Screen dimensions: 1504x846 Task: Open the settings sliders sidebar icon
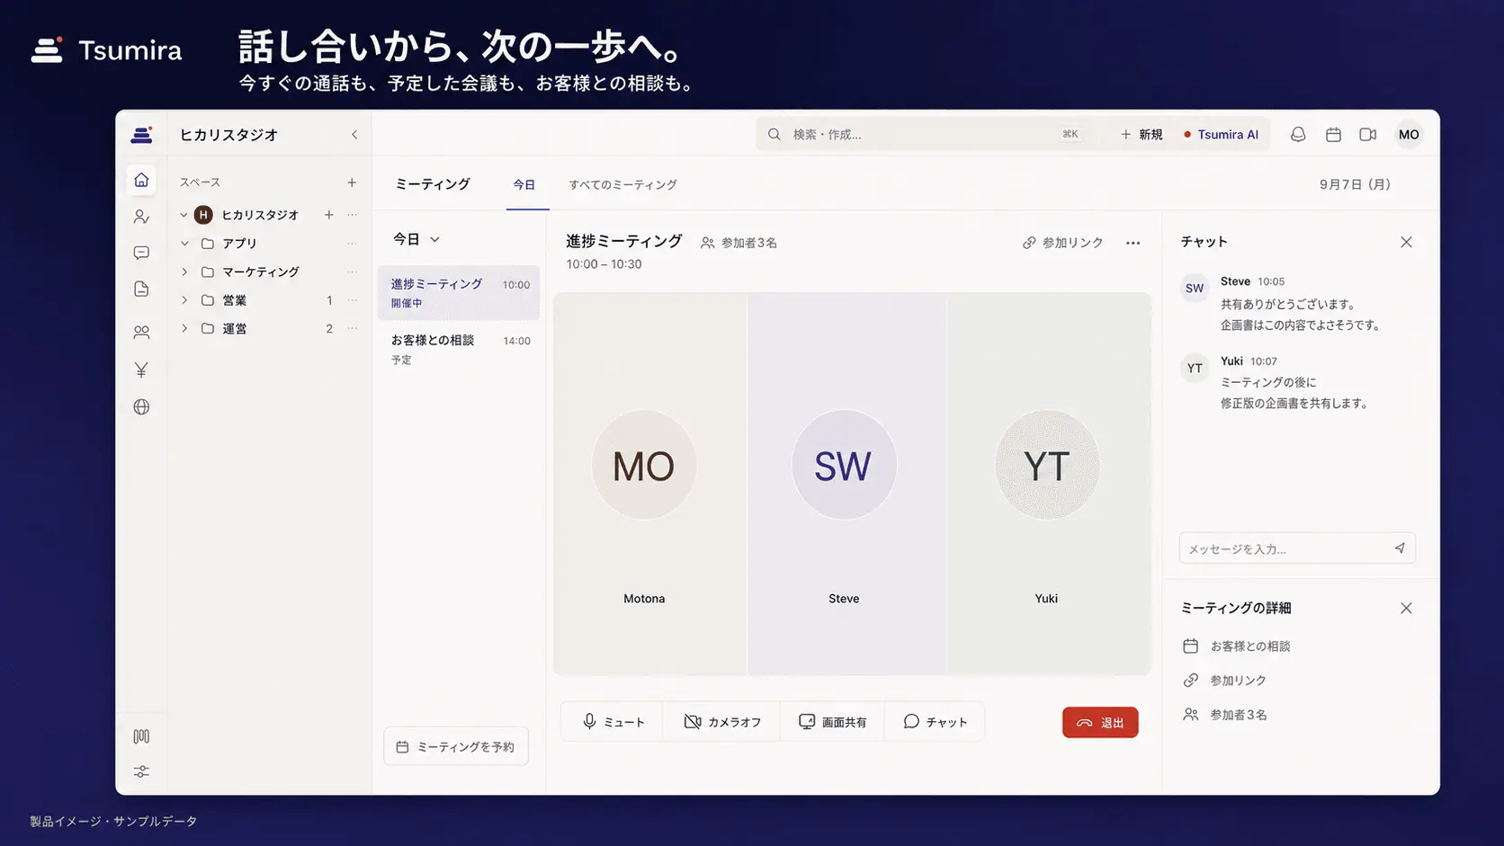pyautogui.click(x=141, y=771)
